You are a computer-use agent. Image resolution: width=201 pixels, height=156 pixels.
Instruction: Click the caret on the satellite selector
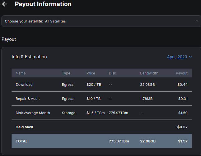197,21
